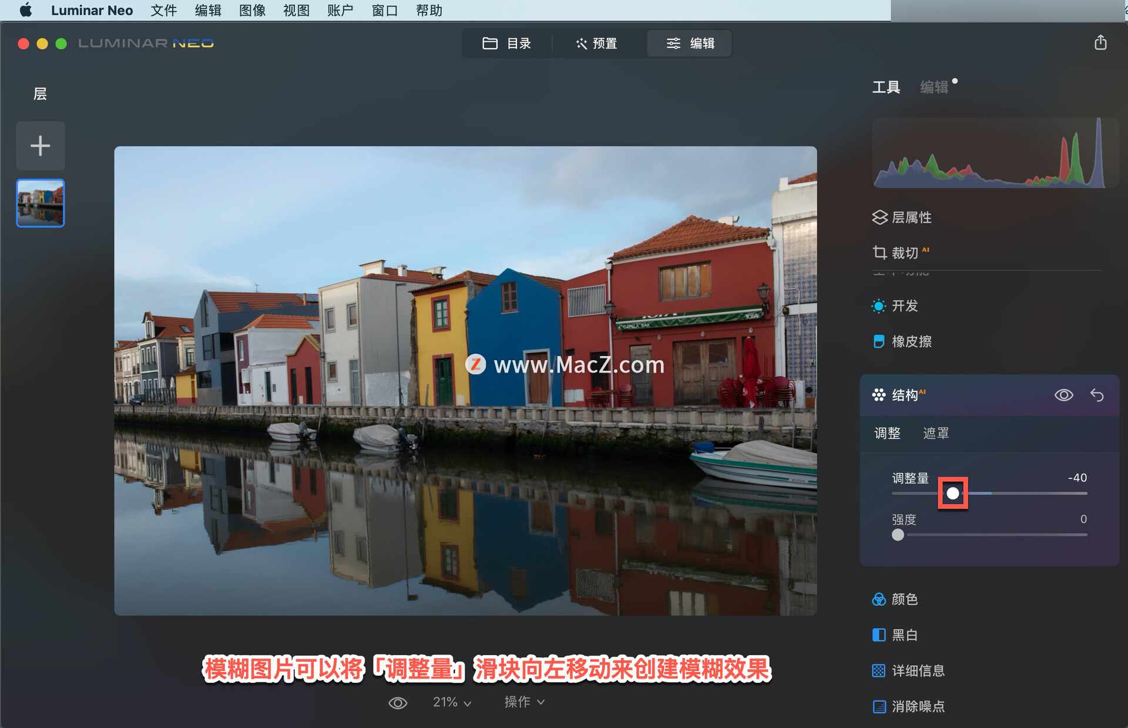Open the 账户 menu

pos(340,10)
